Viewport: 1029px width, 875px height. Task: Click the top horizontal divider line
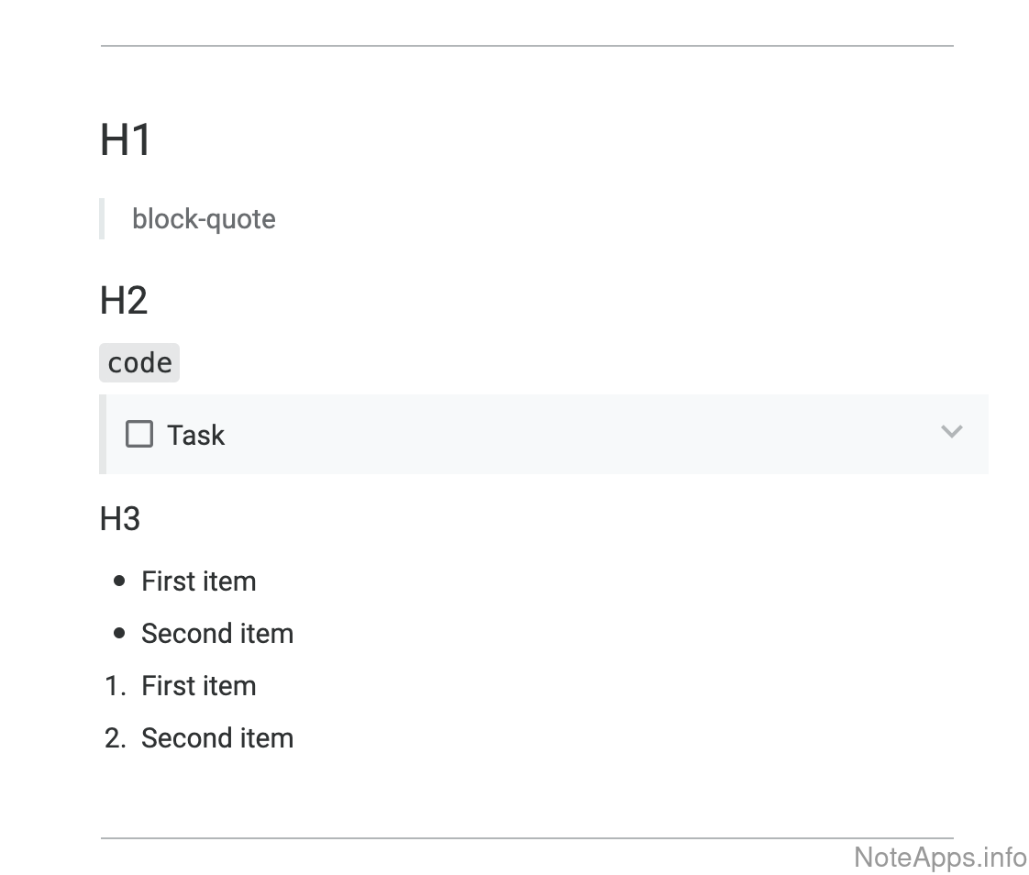point(526,45)
